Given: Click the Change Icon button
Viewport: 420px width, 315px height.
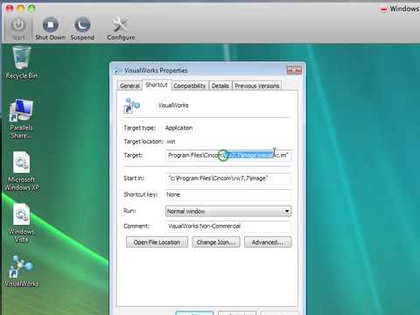Looking at the screenshot, I should click(216, 242).
